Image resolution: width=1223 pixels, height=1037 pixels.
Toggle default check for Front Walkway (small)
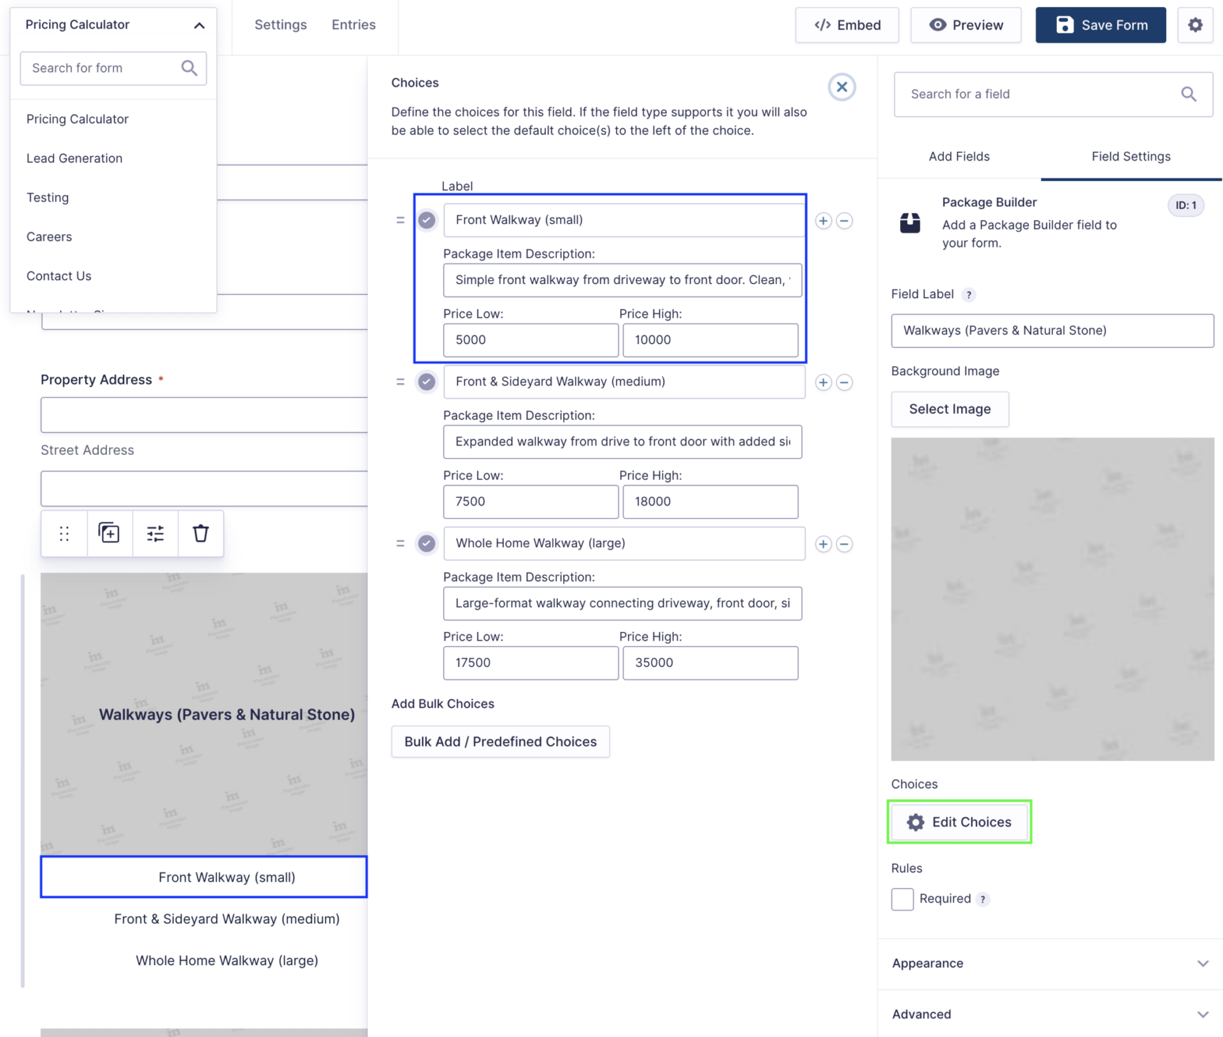pyautogui.click(x=427, y=220)
